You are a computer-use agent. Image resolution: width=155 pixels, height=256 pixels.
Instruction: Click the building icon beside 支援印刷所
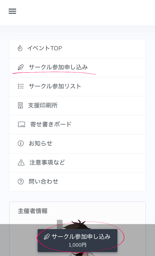(20, 105)
